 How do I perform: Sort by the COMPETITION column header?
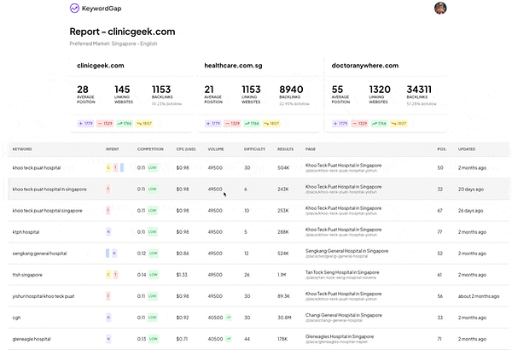coord(150,149)
